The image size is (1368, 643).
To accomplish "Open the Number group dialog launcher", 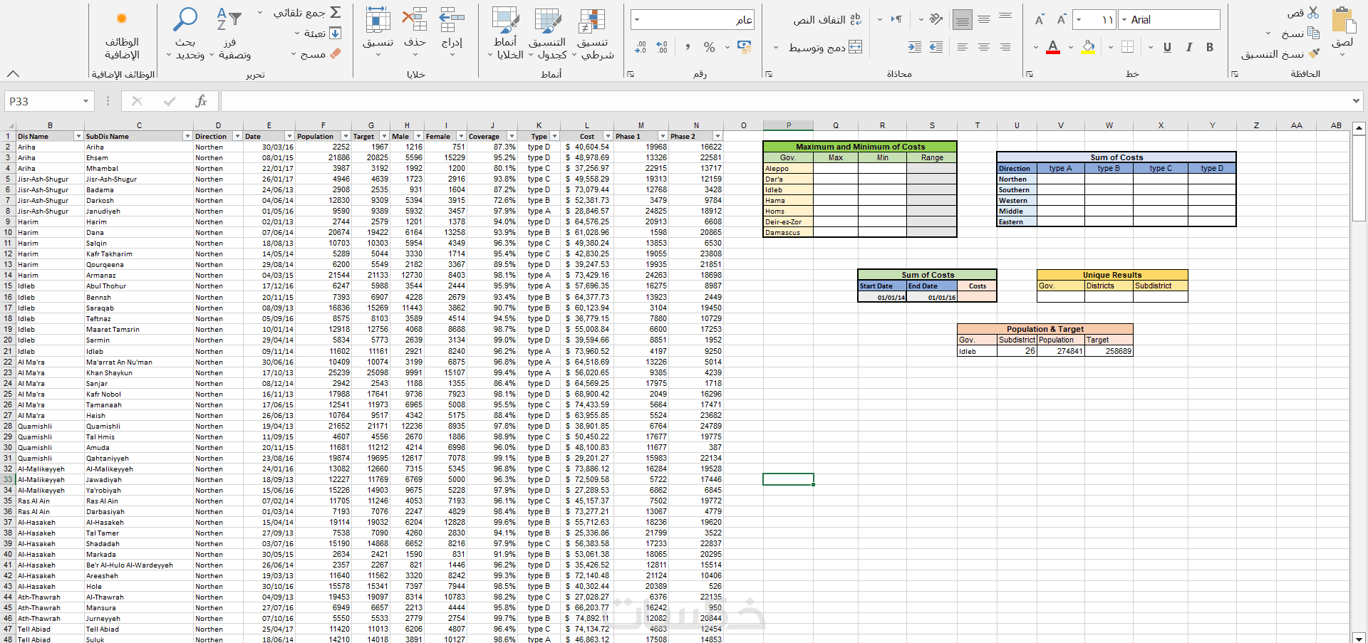I will coord(630,73).
